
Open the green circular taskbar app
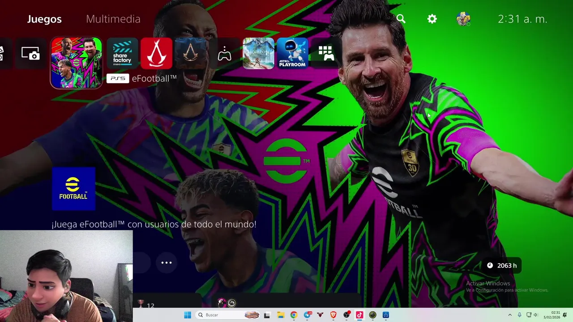click(372, 315)
